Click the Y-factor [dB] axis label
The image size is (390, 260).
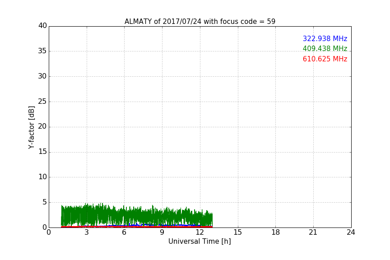tap(31, 127)
